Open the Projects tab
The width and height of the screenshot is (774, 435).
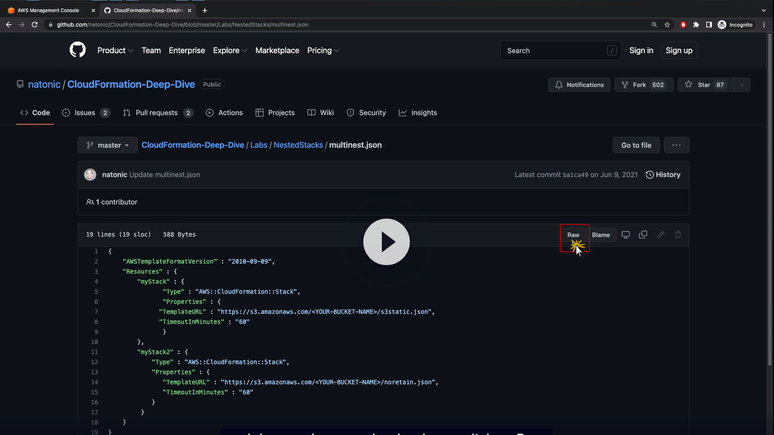pos(275,113)
